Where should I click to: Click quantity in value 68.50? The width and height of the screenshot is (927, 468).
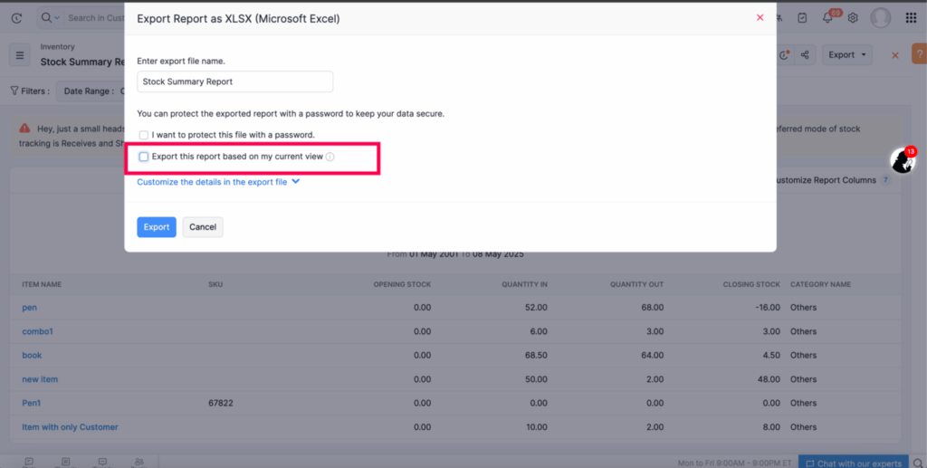tap(536, 355)
